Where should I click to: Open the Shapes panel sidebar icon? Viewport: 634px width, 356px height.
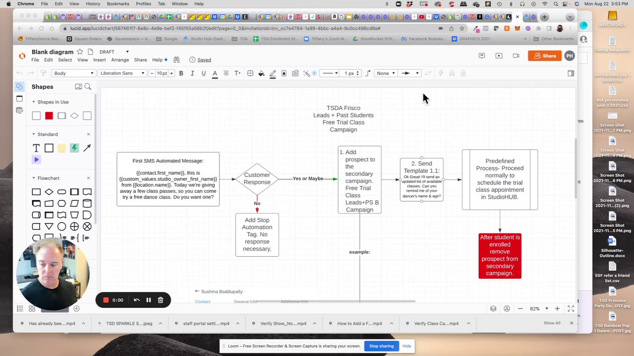click(x=19, y=87)
